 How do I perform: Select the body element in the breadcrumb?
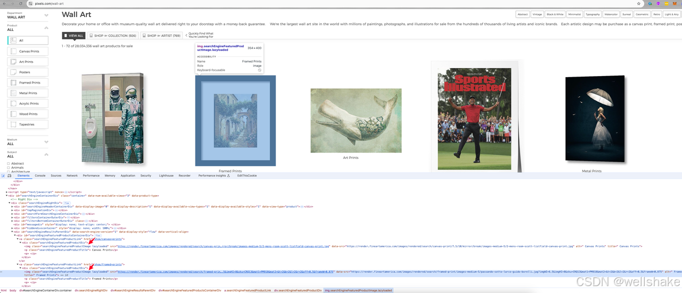(x=13, y=290)
